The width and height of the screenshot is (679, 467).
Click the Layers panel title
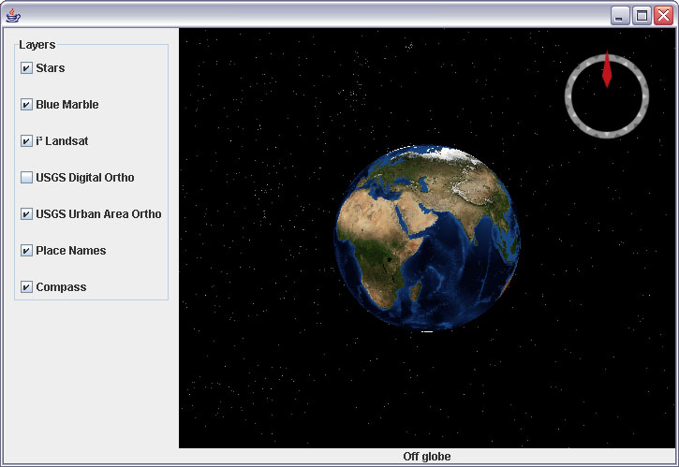37,45
